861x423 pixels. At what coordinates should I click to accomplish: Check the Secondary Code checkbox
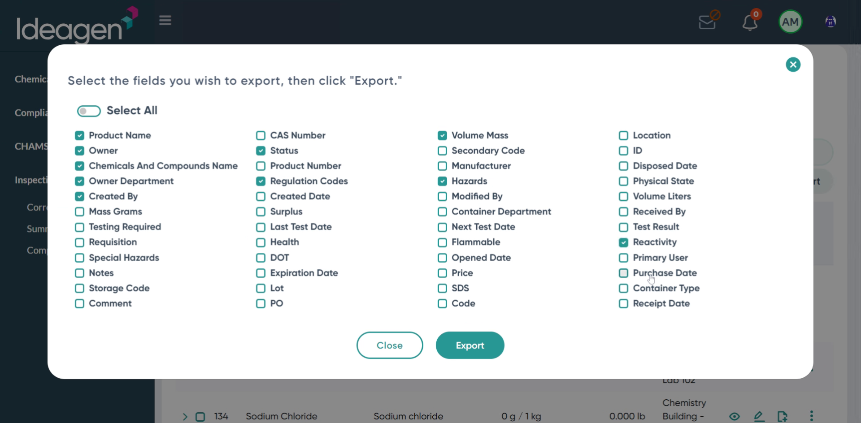pos(442,151)
